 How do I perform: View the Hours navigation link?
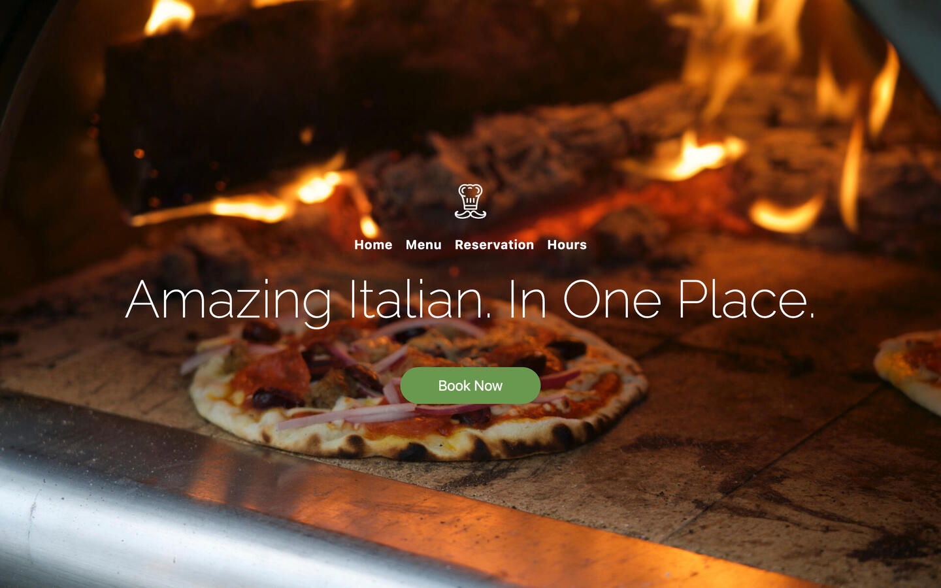tap(567, 245)
